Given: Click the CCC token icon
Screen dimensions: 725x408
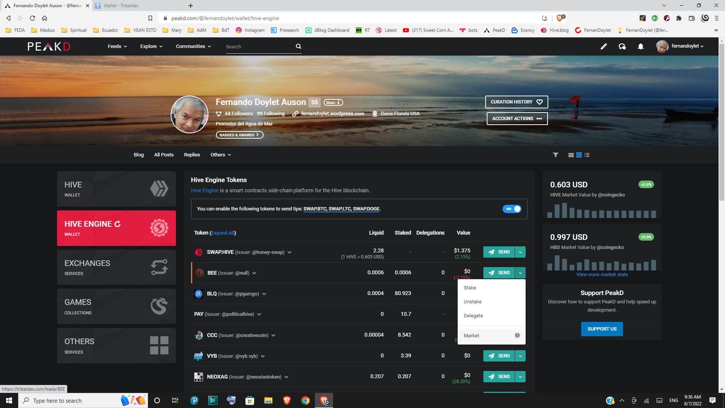Looking at the screenshot, I should point(199,335).
